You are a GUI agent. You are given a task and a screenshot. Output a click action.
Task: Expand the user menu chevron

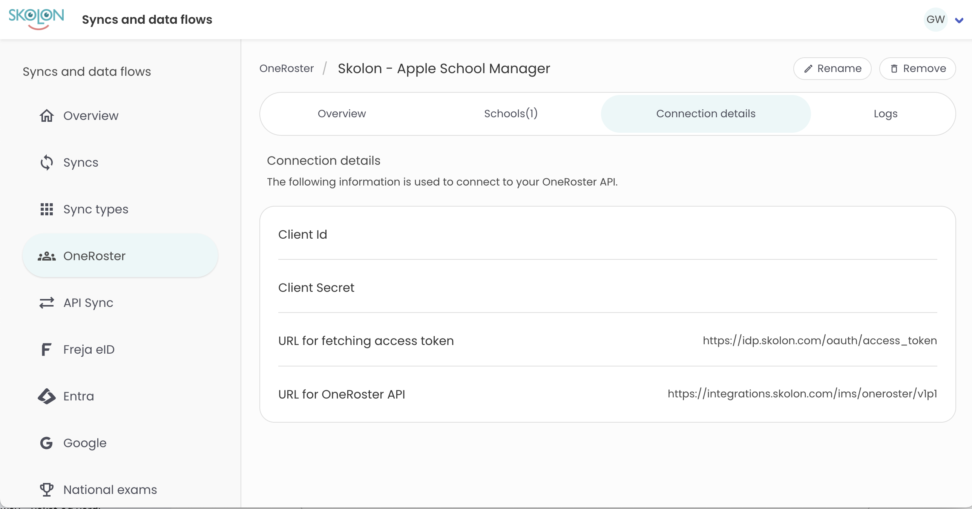click(x=959, y=20)
